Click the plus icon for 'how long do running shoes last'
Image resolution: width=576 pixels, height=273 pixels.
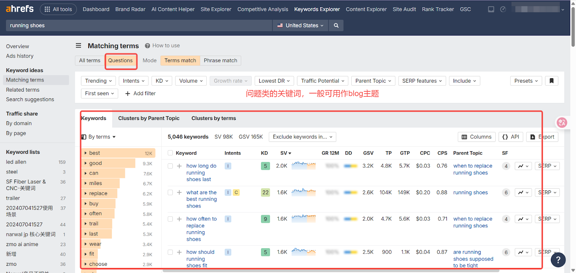(x=179, y=166)
